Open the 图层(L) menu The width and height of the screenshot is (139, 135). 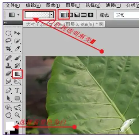pos(73,5)
